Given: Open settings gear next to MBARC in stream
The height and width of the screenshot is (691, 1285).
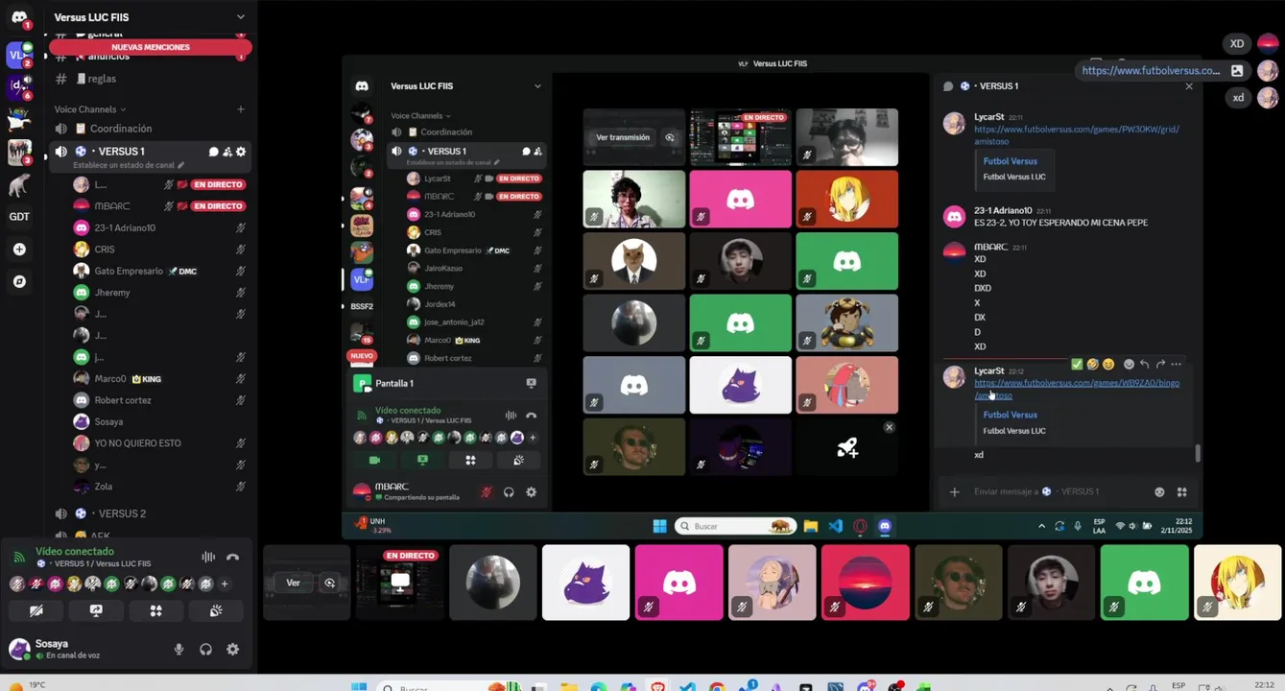Looking at the screenshot, I should pyautogui.click(x=531, y=492).
